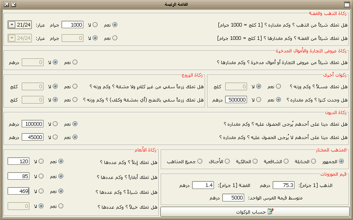Choose the جميع المذاهب option
Screen dimensions: 353x220
click(200, 161)
